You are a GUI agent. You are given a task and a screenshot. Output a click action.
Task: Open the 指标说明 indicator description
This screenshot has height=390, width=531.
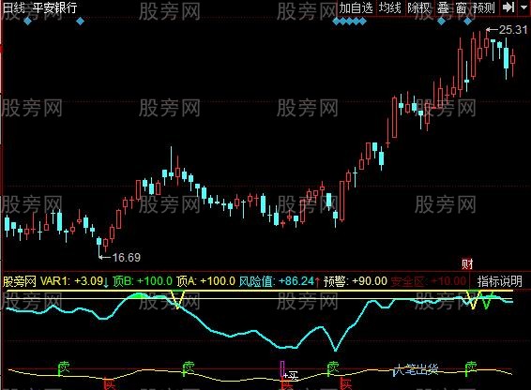point(499,280)
